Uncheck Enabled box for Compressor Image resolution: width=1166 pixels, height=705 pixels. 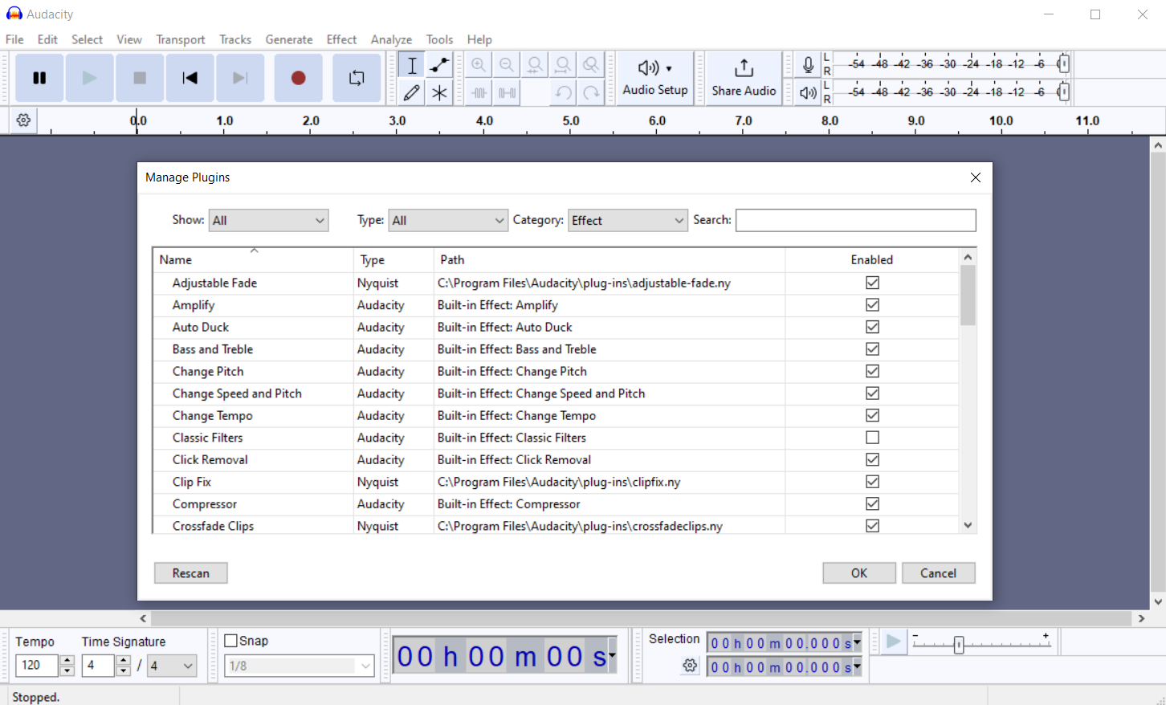point(872,503)
